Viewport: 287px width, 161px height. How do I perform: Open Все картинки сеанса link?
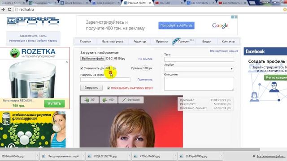224,51
